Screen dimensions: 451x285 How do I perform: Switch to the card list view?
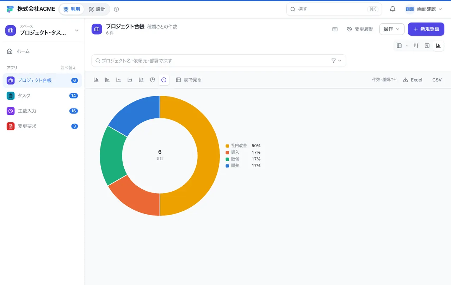[427, 46]
